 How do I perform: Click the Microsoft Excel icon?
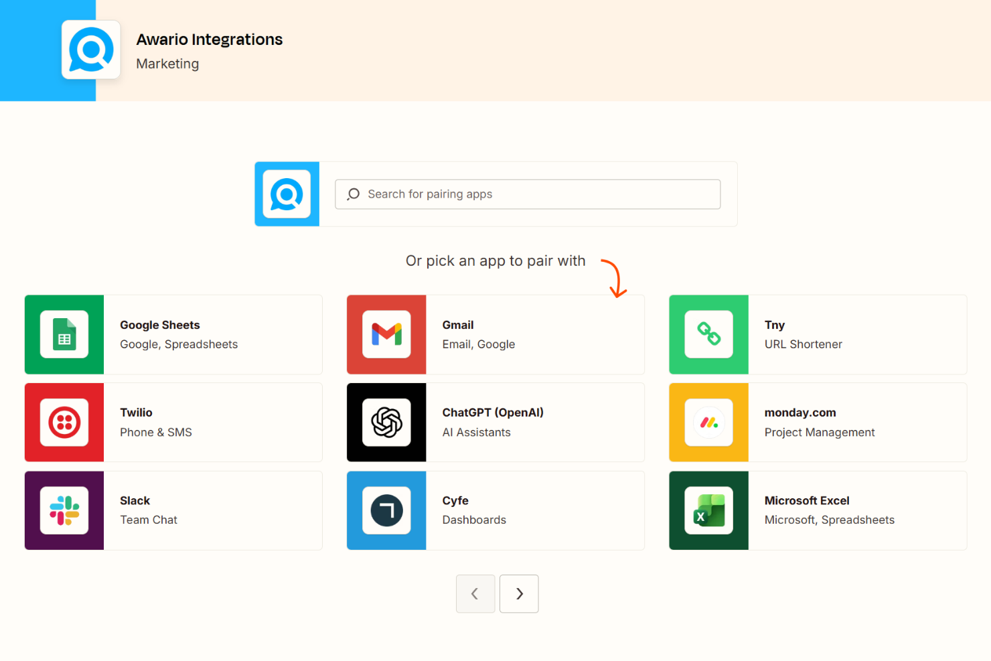pyautogui.click(x=708, y=510)
